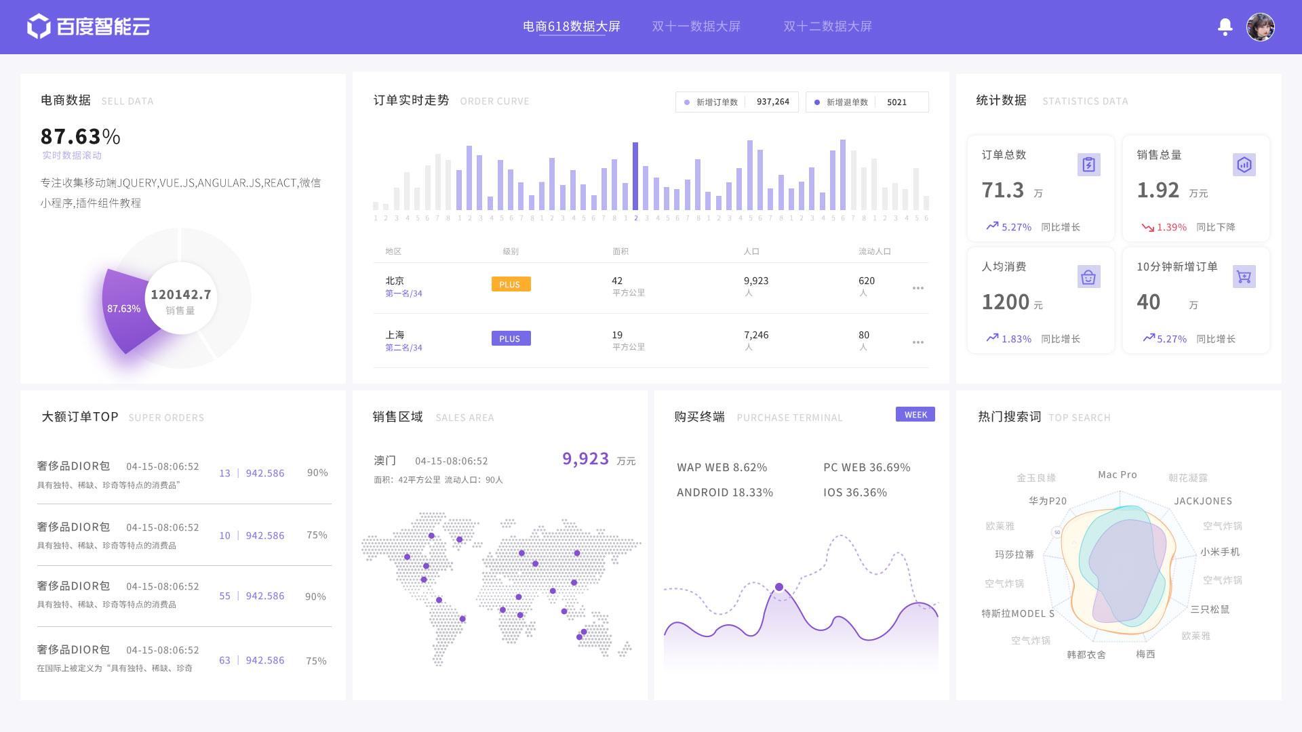This screenshot has height=732, width=1302.
Task: Click the highlighted dark purple bar in chart
Action: (635, 176)
